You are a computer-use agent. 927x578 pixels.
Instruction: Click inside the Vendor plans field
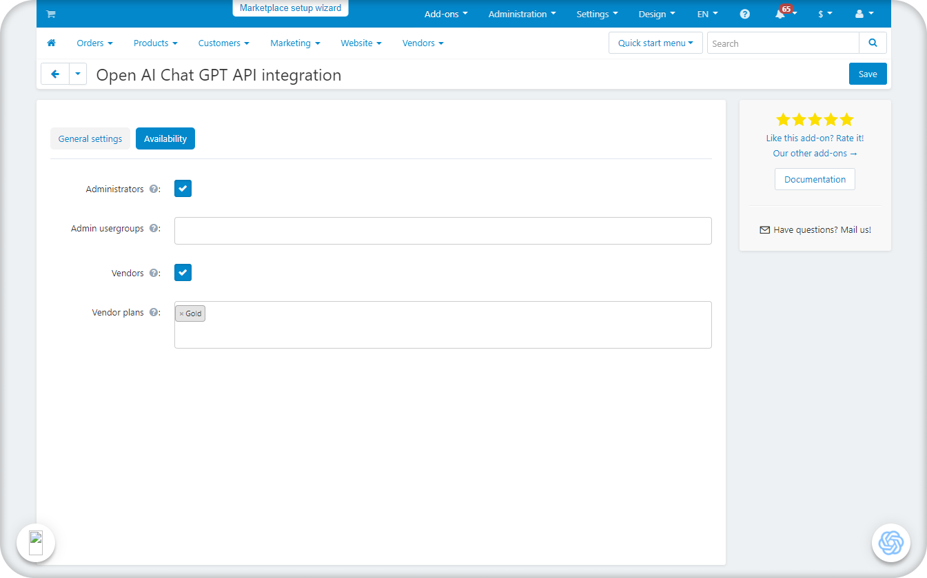tap(442, 324)
